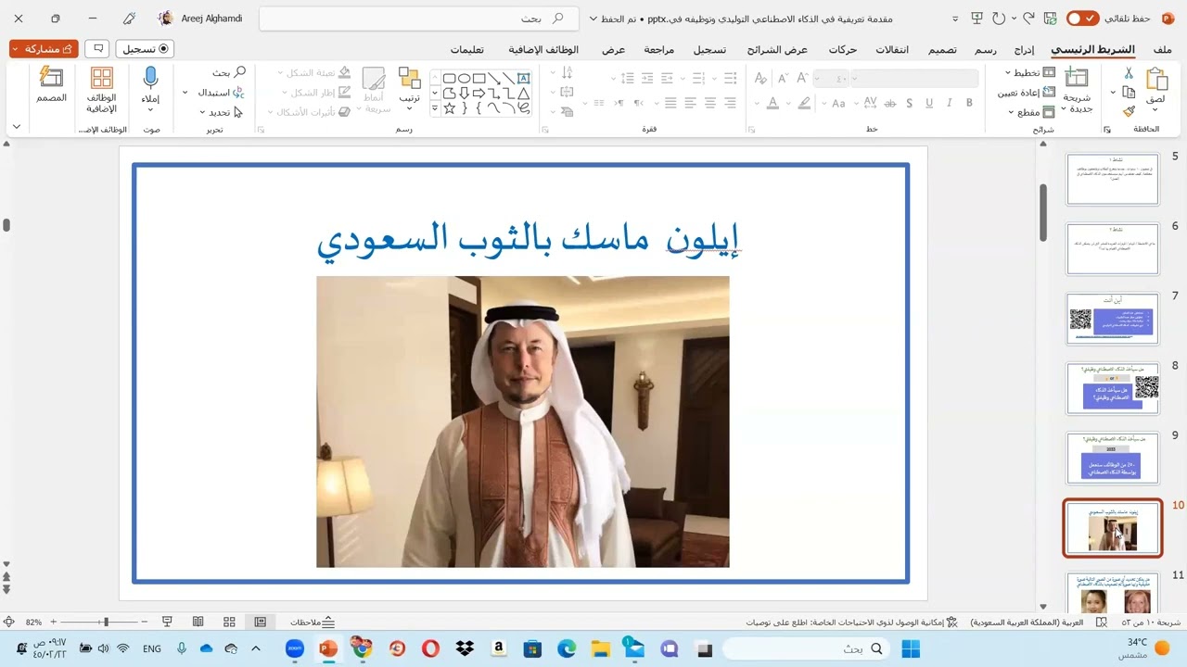Click the accessibility recommendations status text

[851, 623]
